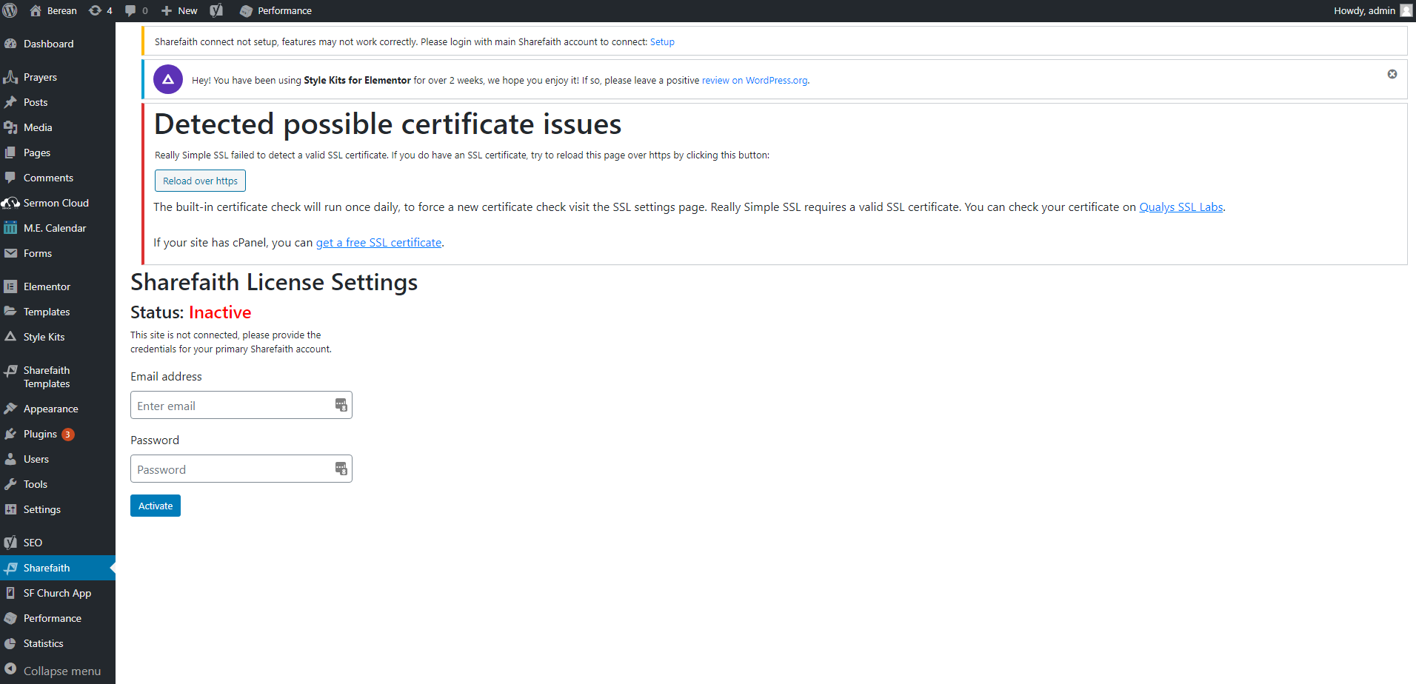Dismiss the Style Kits review notice

point(1392,74)
